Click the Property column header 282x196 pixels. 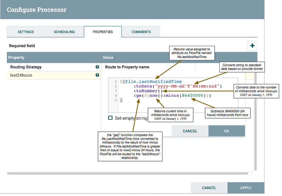tap(16, 57)
